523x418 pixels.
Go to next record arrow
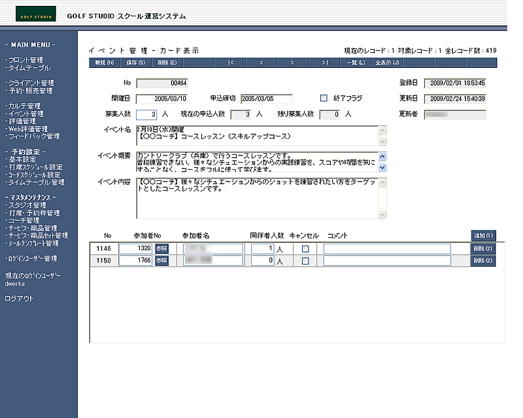click(x=292, y=63)
